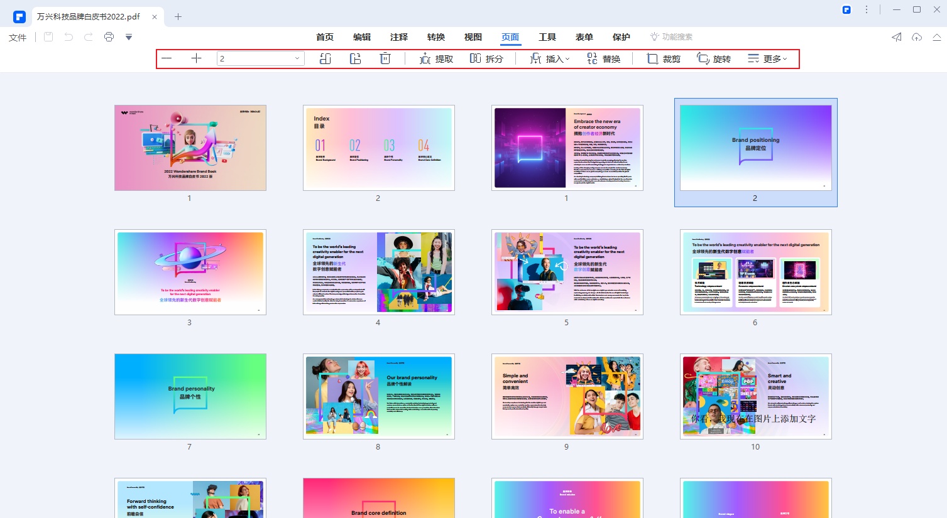
Task: Expand the 插入 insert dropdown
Action: click(x=550, y=58)
